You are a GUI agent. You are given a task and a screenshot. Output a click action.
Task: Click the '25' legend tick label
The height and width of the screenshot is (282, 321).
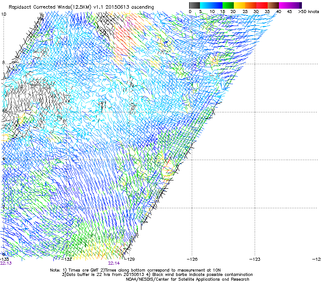245,12
